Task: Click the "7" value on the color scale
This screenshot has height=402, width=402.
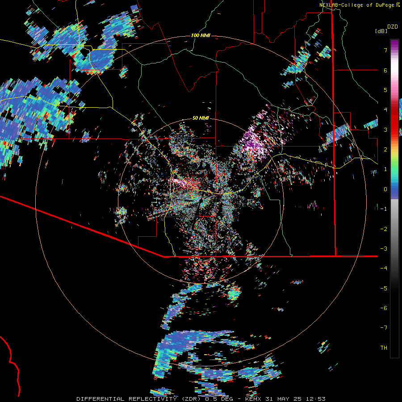Action: click(x=385, y=50)
